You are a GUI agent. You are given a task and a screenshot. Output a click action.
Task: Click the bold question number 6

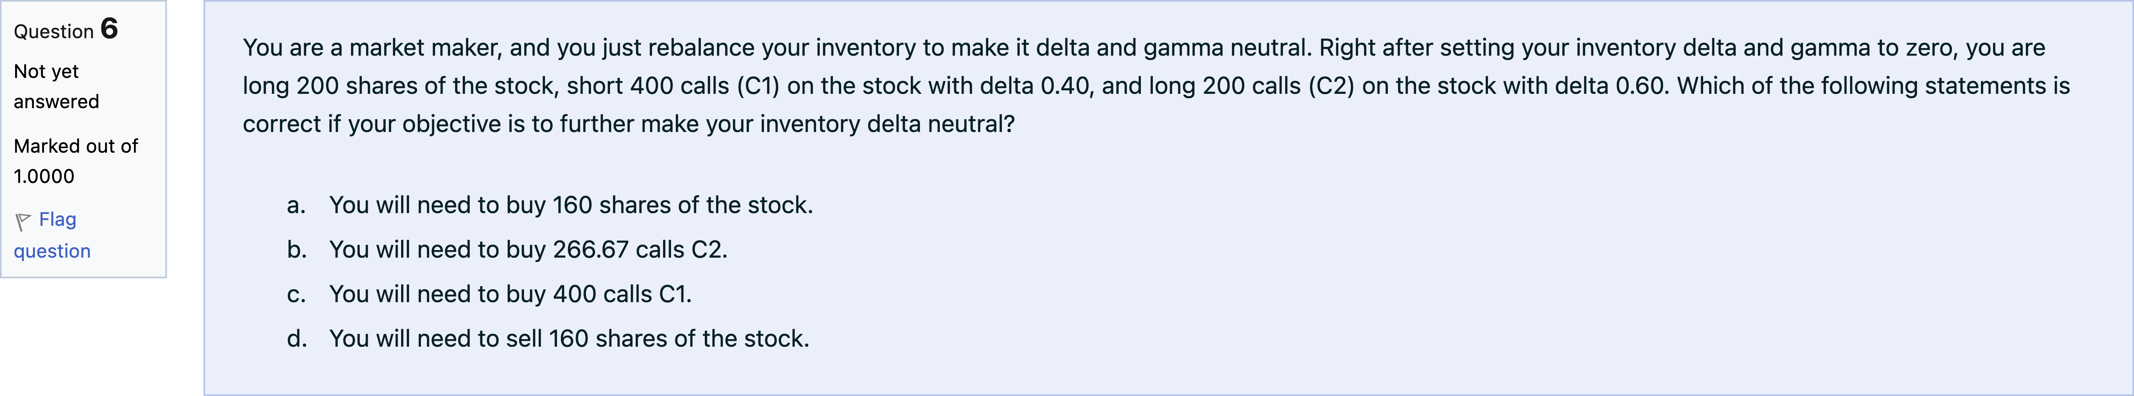pyautogui.click(x=109, y=29)
